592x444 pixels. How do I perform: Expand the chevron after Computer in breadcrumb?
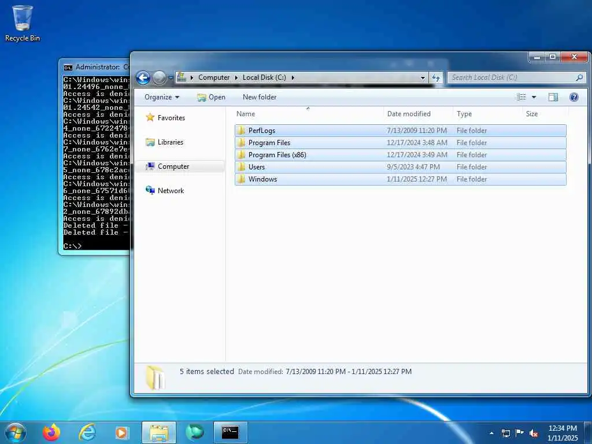coord(236,77)
